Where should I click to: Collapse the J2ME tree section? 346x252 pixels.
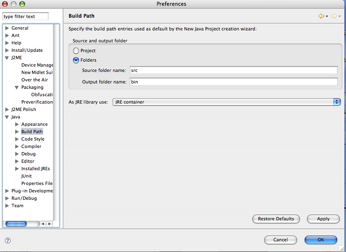tap(7, 58)
